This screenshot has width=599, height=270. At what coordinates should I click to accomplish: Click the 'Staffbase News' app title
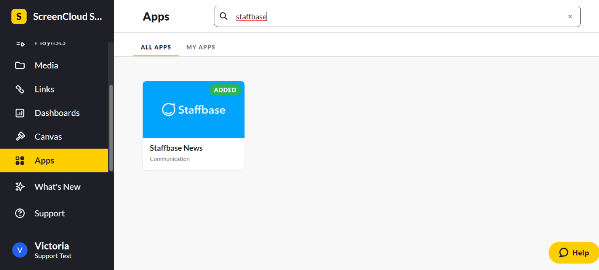(x=176, y=148)
